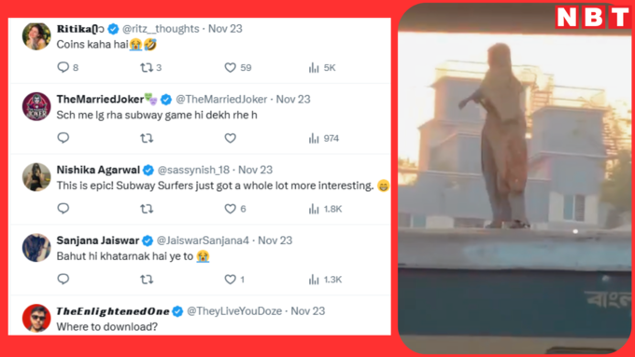635x357 pixels.
Task: Like Ritika's tweet with 59 likes
Action: pyautogui.click(x=230, y=67)
